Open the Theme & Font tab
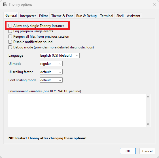This screenshot has height=158, width=159. click(62, 16)
